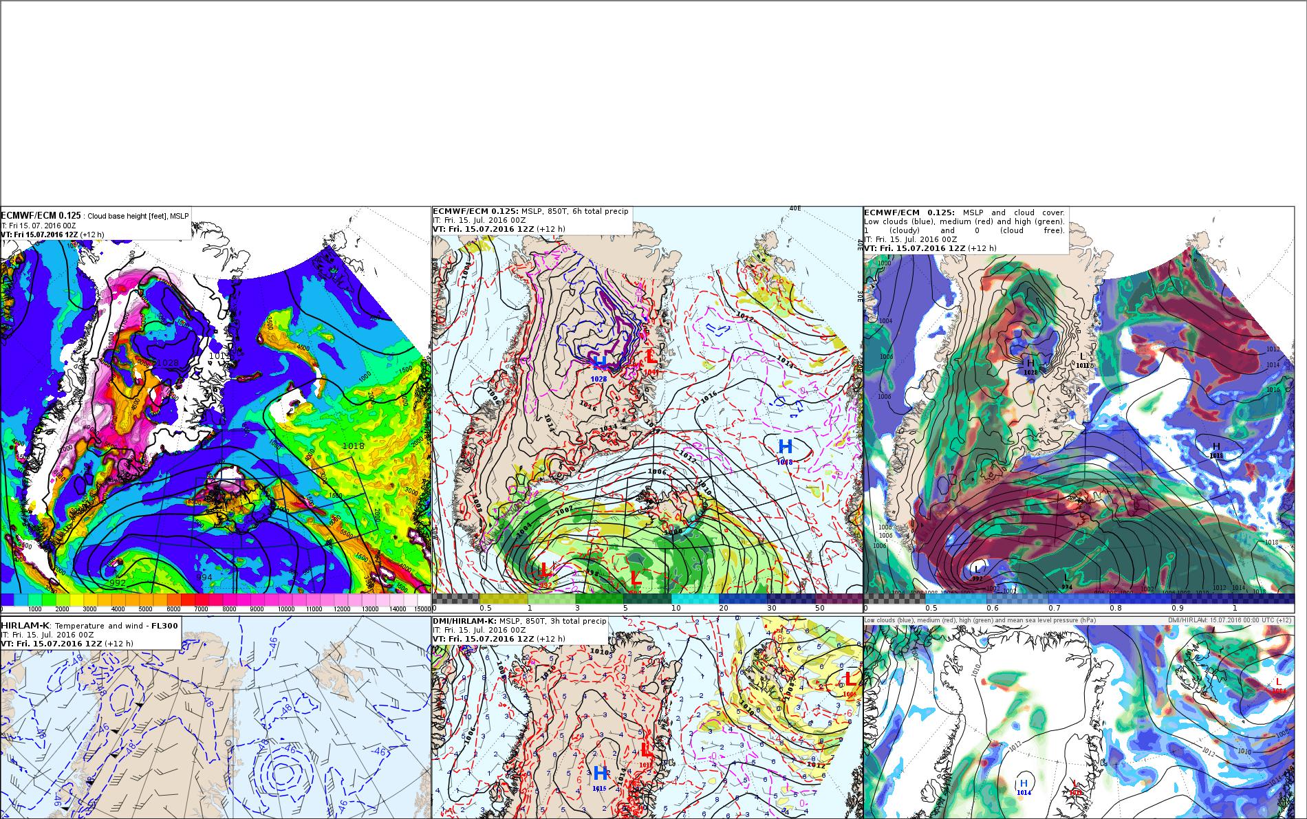Open the HIRLAM-K FL300 temperature and wind map

[x=215, y=717]
